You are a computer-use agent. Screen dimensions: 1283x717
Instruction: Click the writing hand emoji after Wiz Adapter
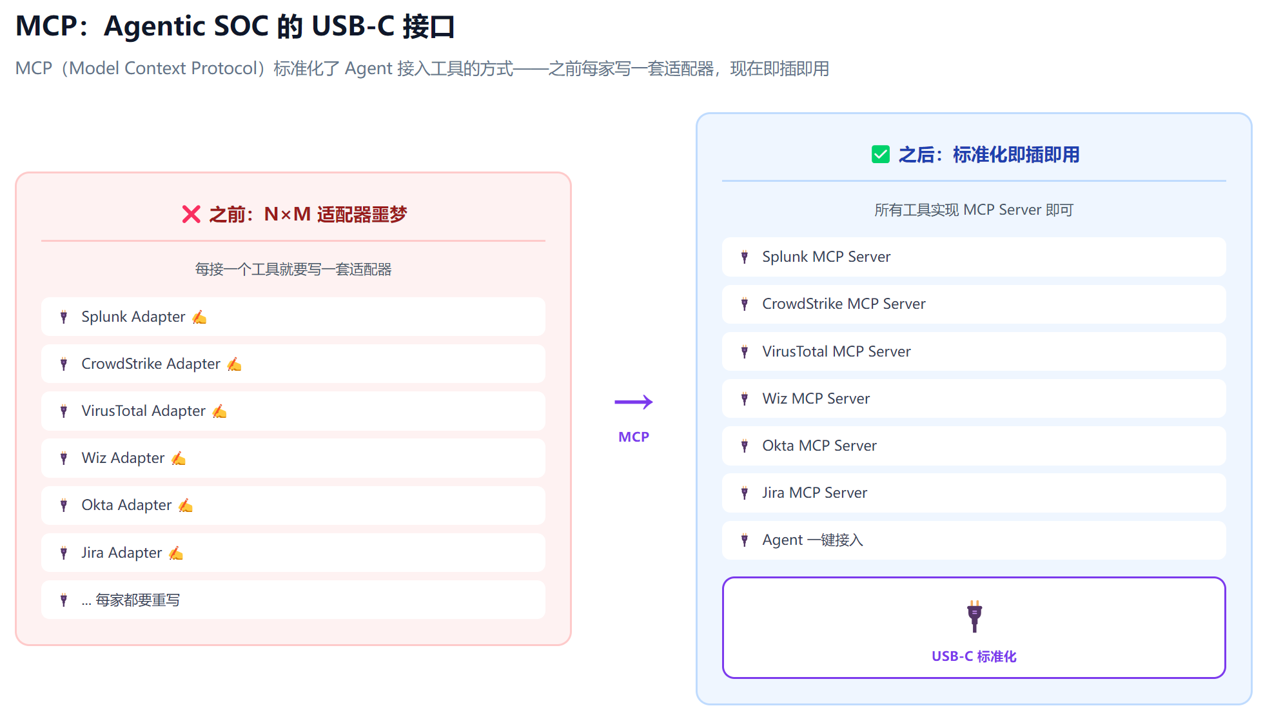pos(179,458)
